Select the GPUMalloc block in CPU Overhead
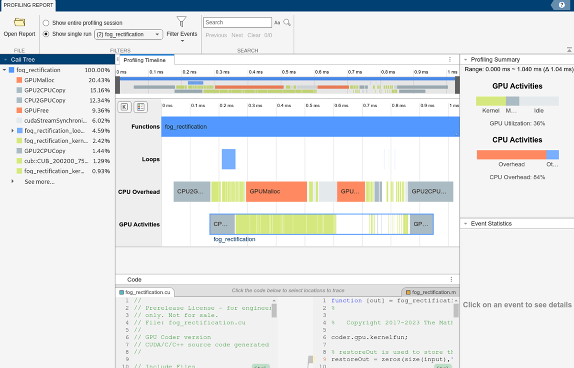 point(276,191)
